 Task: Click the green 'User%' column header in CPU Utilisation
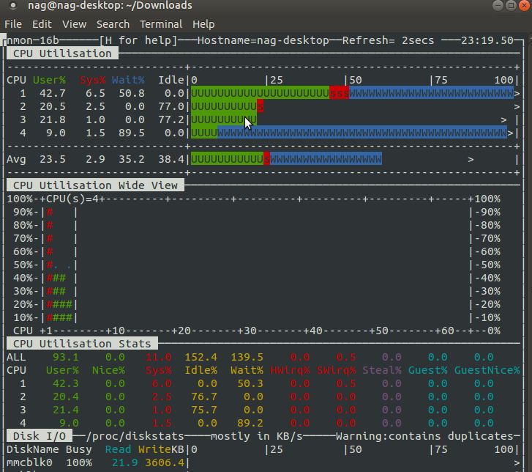[x=49, y=80]
